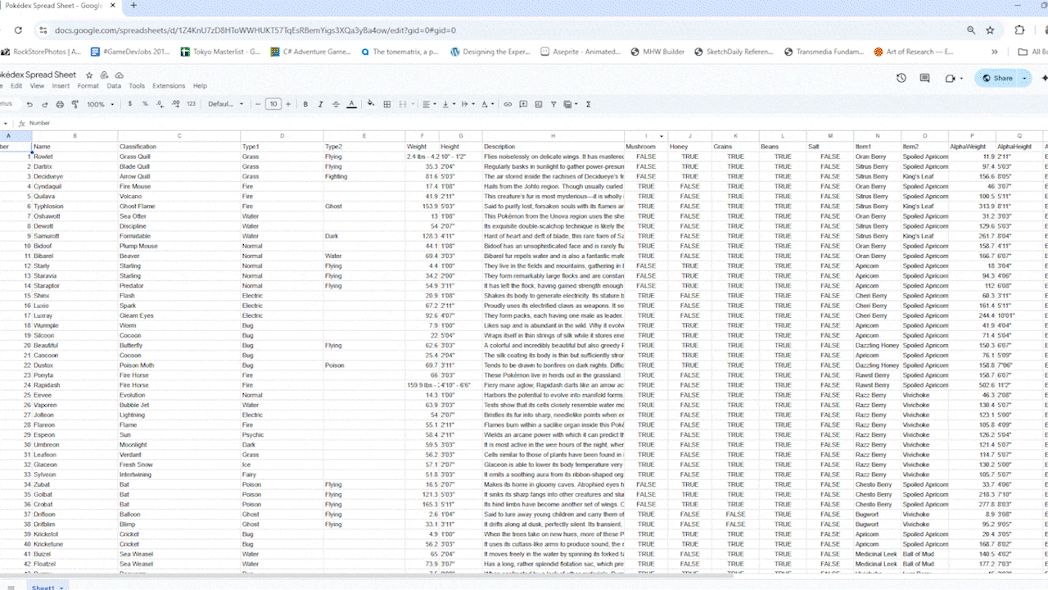The width and height of the screenshot is (1048, 590).
Task: Star the Pokédex Spread Sheet document
Action: 89,75
